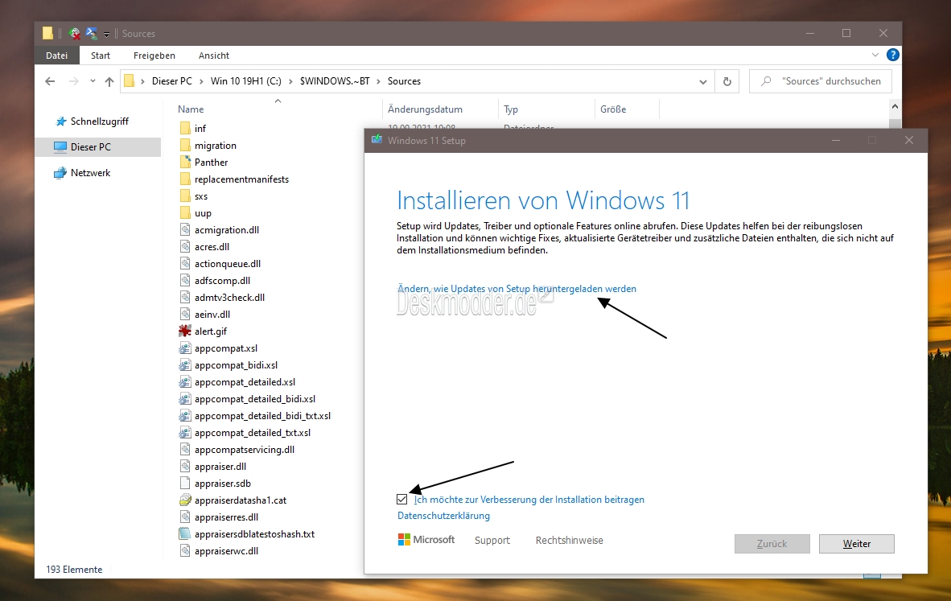
Task: Select the migration folder icon
Action: click(185, 145)
